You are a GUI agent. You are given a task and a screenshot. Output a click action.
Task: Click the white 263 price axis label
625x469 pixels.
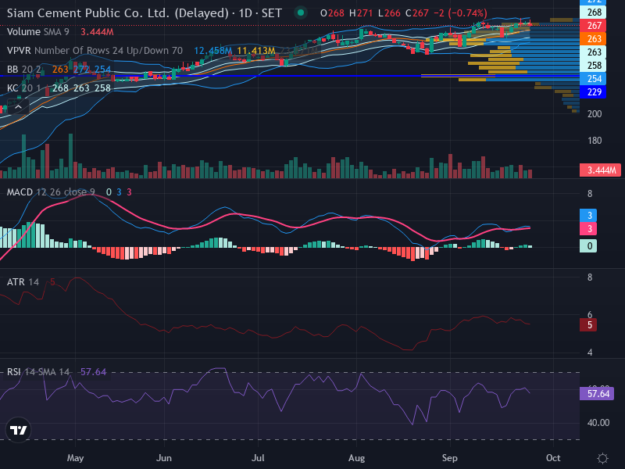(x=593, y=52)
